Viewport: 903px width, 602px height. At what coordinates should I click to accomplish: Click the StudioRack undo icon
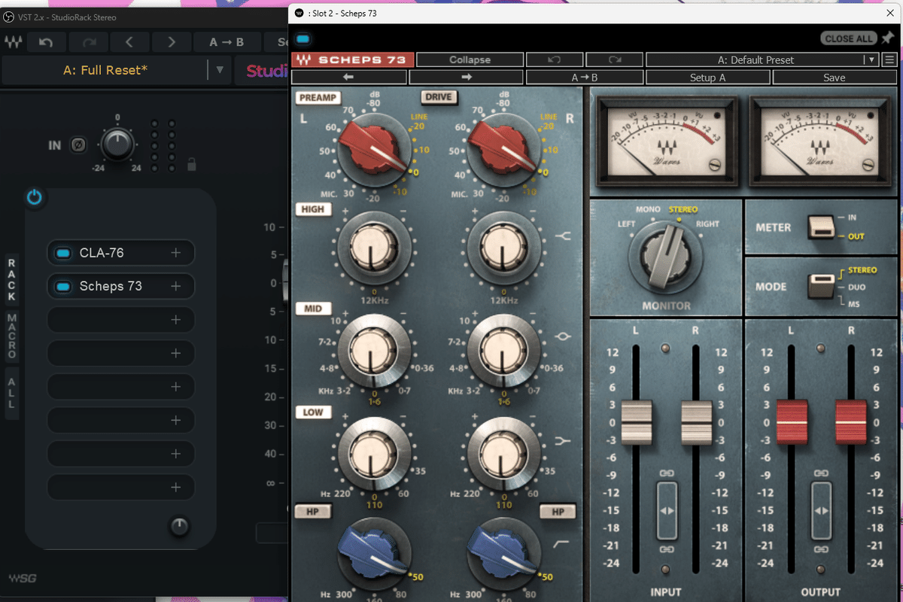(x=47, y=42)
